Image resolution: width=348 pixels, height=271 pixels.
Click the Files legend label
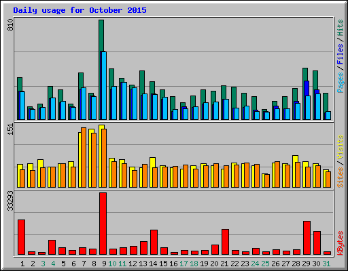[341, 54]
